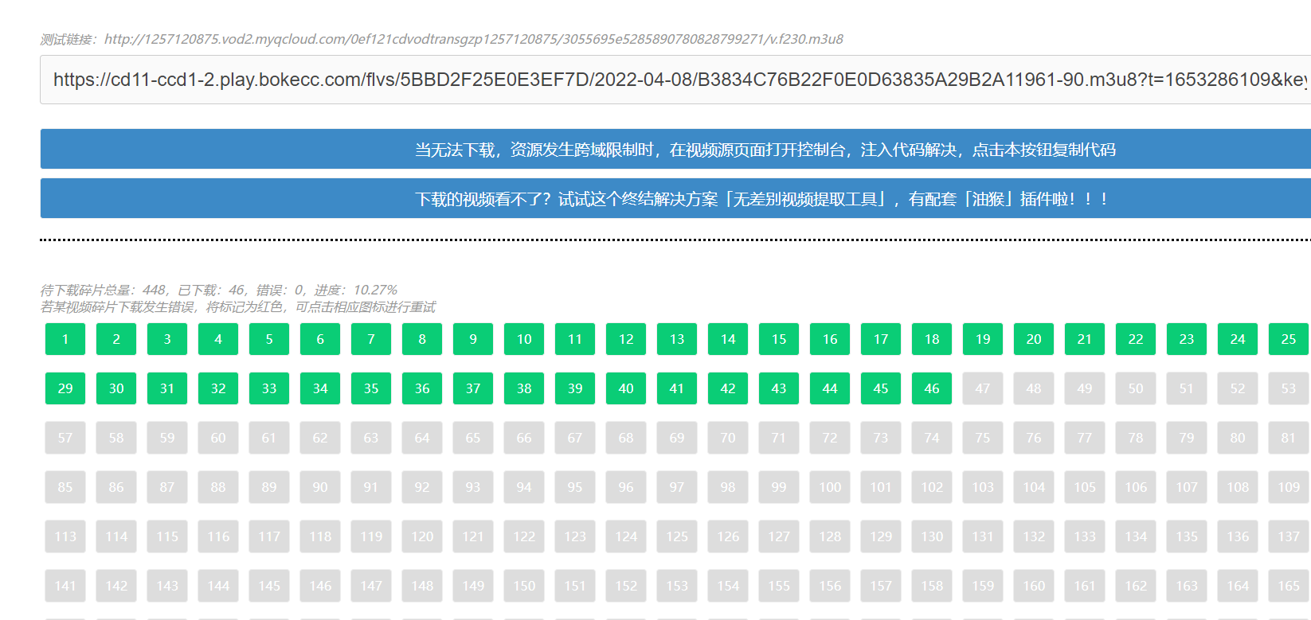Viewport: 1311px width, 620px height.
Task: Select downloaded segment 9
Action: point(473,339)
